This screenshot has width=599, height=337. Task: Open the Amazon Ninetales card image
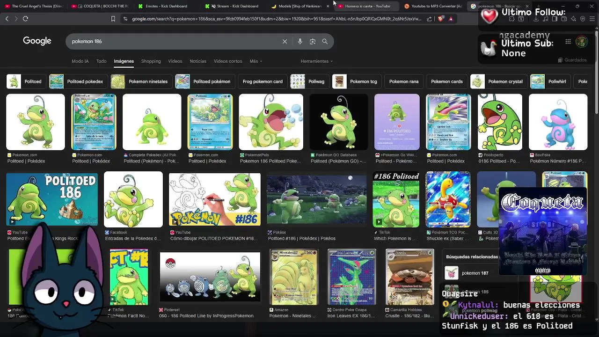(x=294, y=277)
